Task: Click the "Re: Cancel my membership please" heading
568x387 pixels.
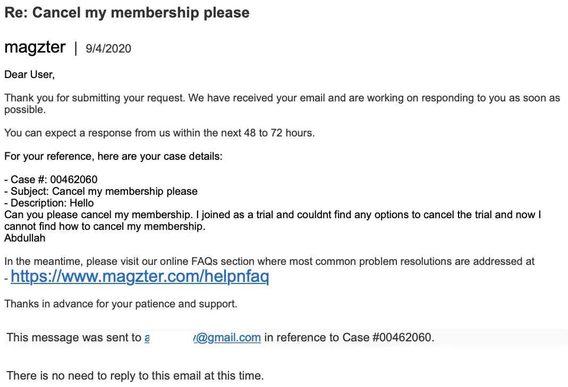Action: [126, 13]
